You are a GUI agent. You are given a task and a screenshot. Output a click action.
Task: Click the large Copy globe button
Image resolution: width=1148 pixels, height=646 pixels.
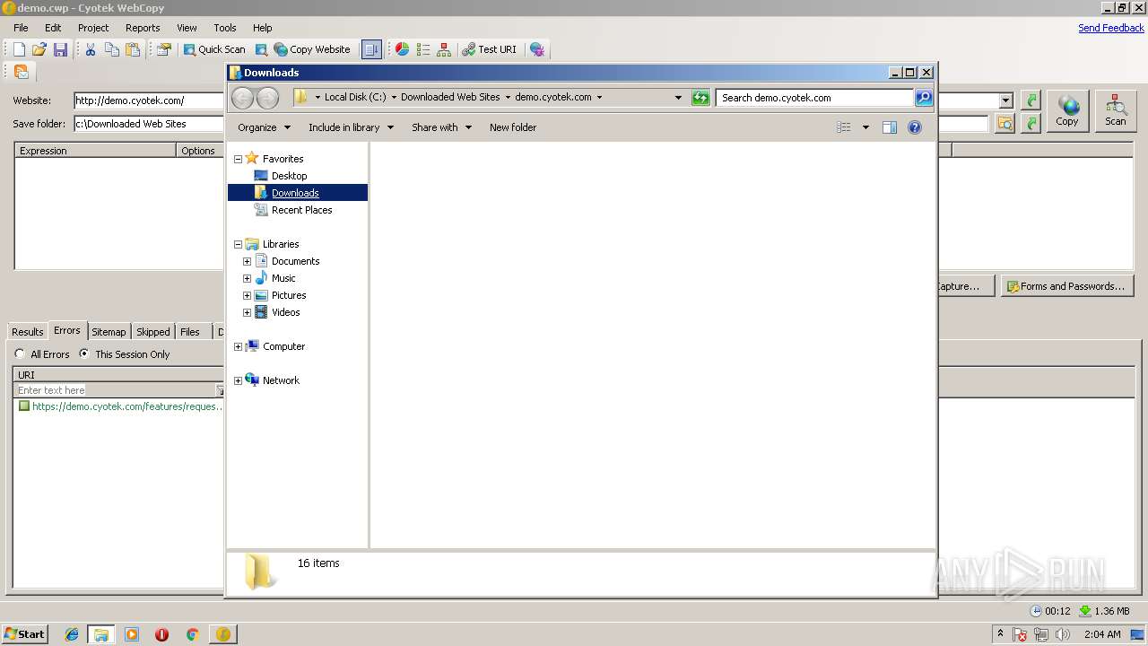click(x=1067, y=111)
